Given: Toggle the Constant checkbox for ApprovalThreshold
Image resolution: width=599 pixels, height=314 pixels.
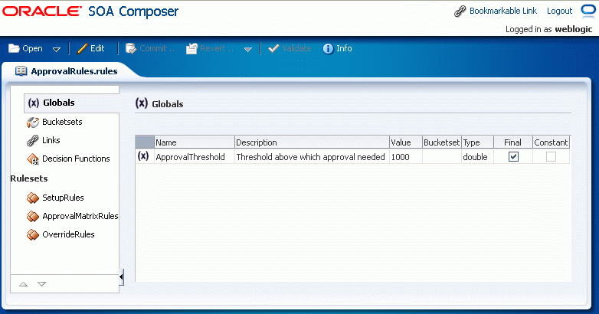Looking at the screenshot, I should [x=551, y=157].
